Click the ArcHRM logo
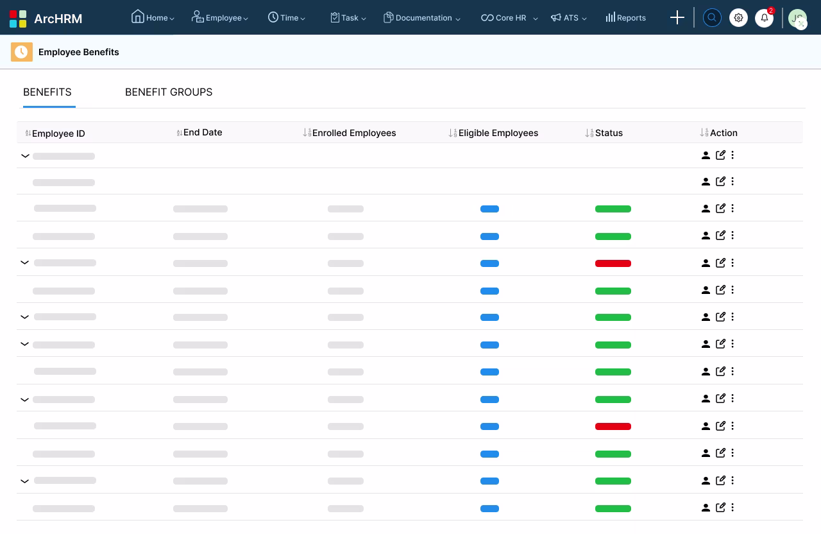This screenshot has height=534, width=821. tap(46, 19)
